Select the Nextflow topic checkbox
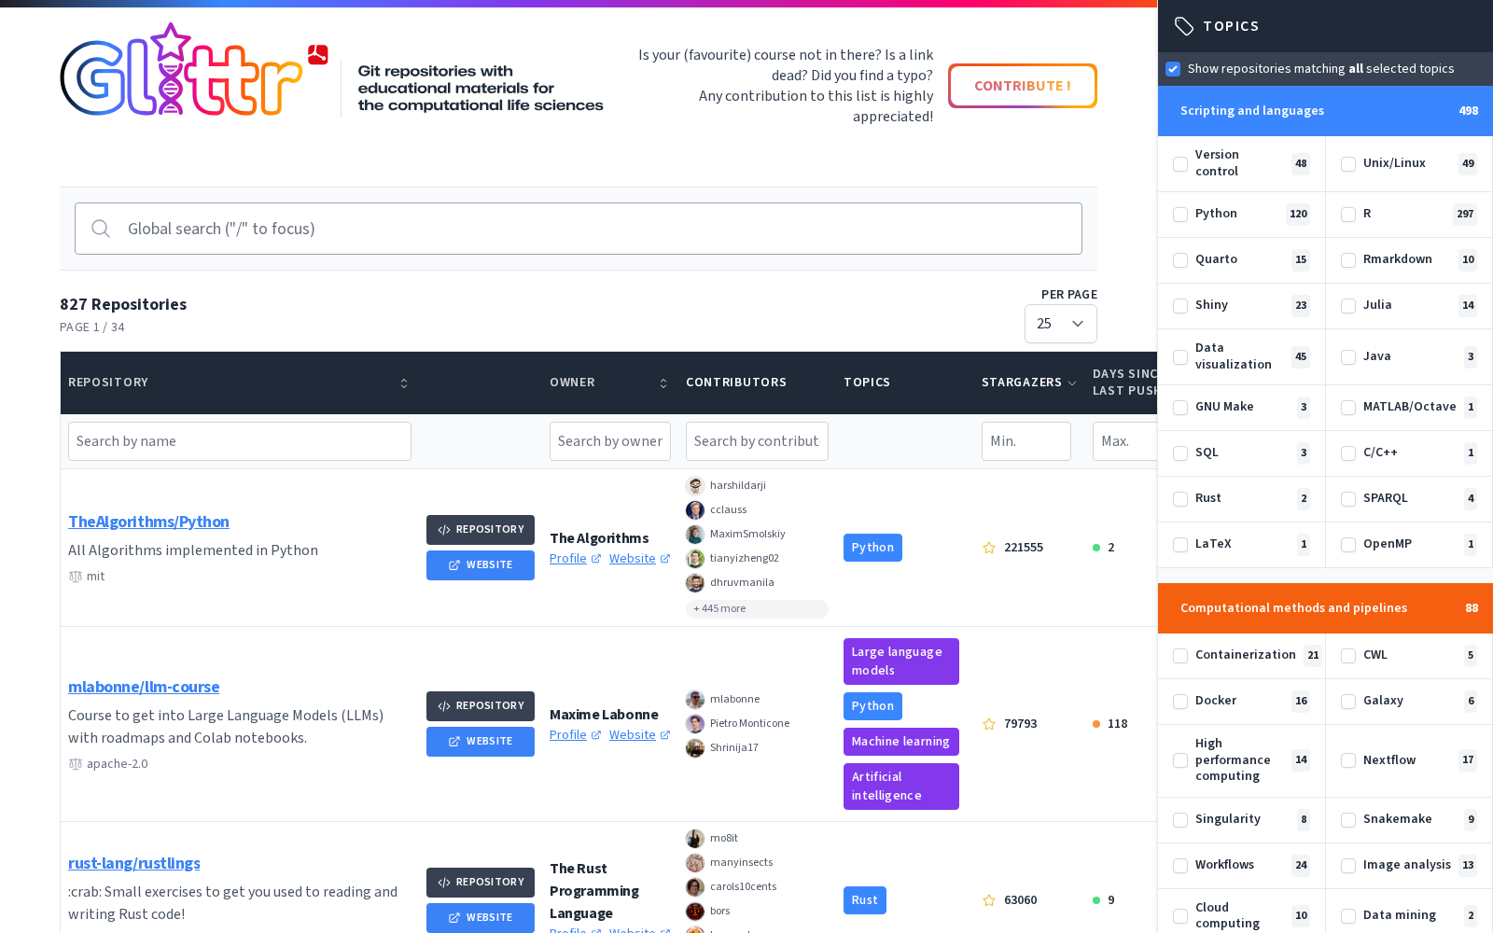 pos(1348,760)
